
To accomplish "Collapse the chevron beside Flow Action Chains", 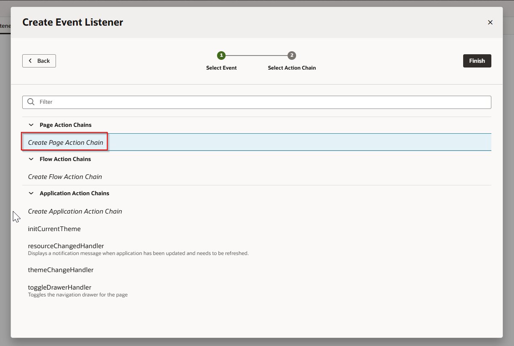I will [31, 159].
